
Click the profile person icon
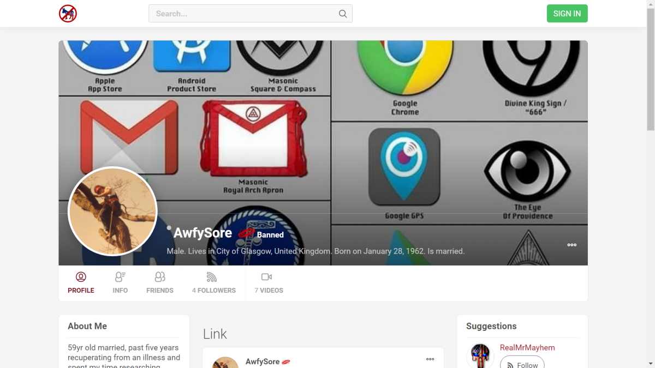click(x=81, y=277)
